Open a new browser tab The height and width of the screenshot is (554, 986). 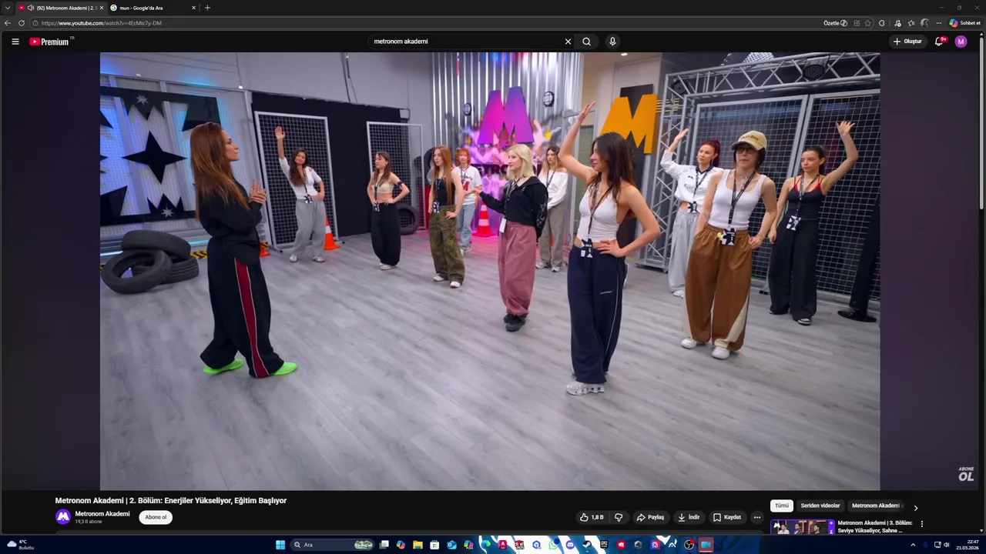(x=207, y=8)
